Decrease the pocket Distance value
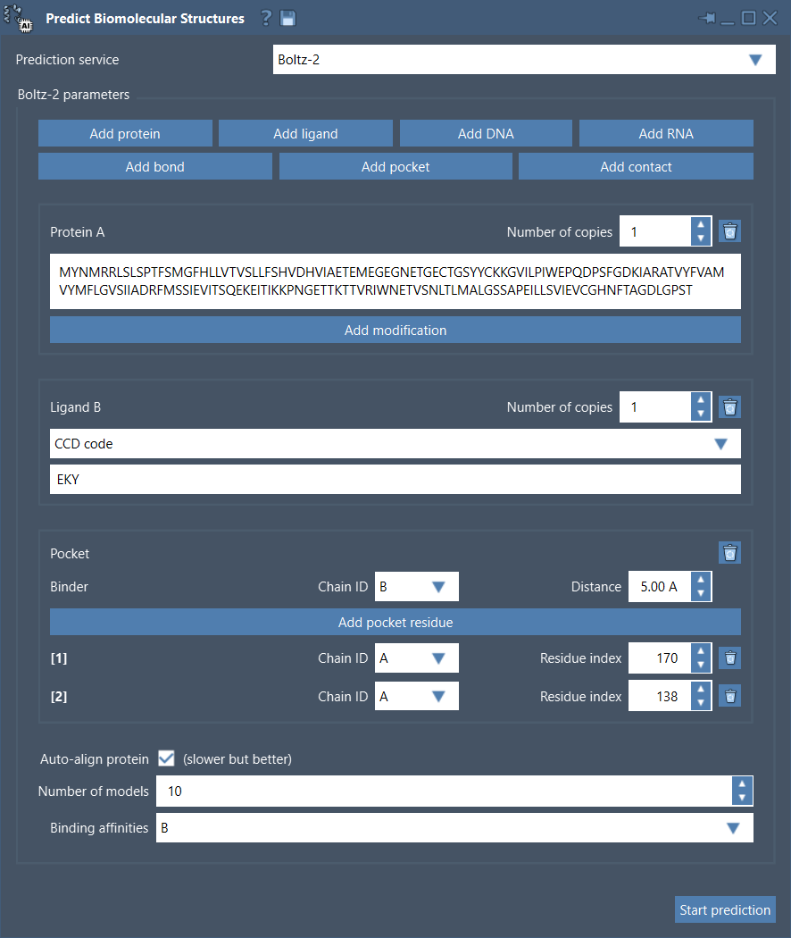Viewport: 791px width, 938px height. coord(701,593)
